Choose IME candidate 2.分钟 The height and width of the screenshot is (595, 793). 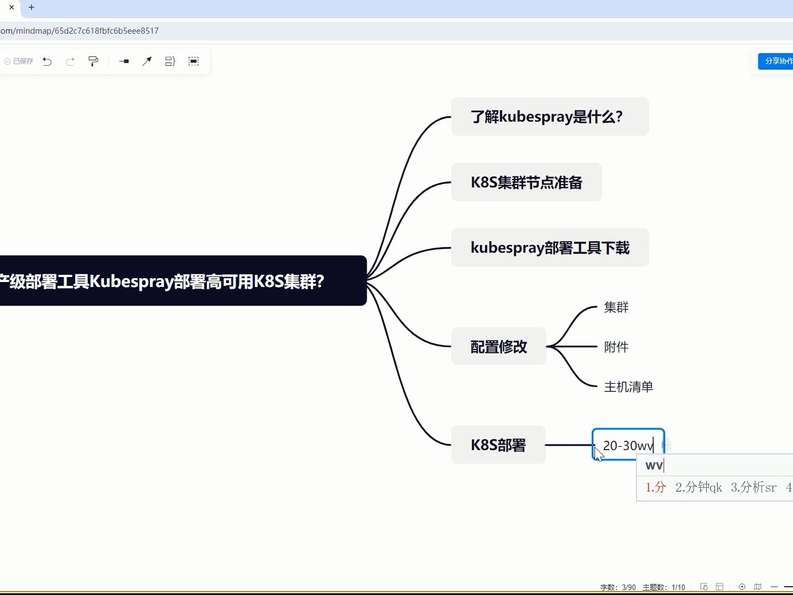tap(698, 487)
